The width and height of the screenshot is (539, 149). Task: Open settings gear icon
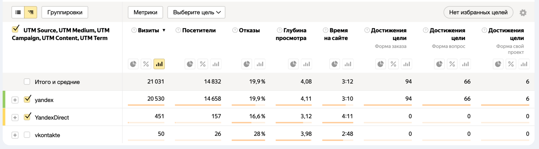[523, 13]
